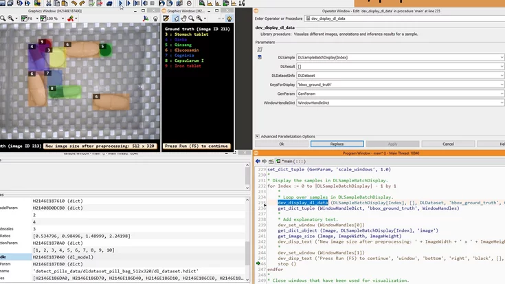Viewport: 505px width, 284px height.
Task: Open the WindowHandleDict dropdown arrow
Action: pos(502,102)
